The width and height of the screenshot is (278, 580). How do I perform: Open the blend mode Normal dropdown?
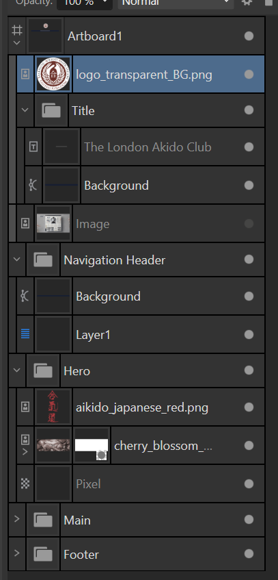[x=176, y=3]
